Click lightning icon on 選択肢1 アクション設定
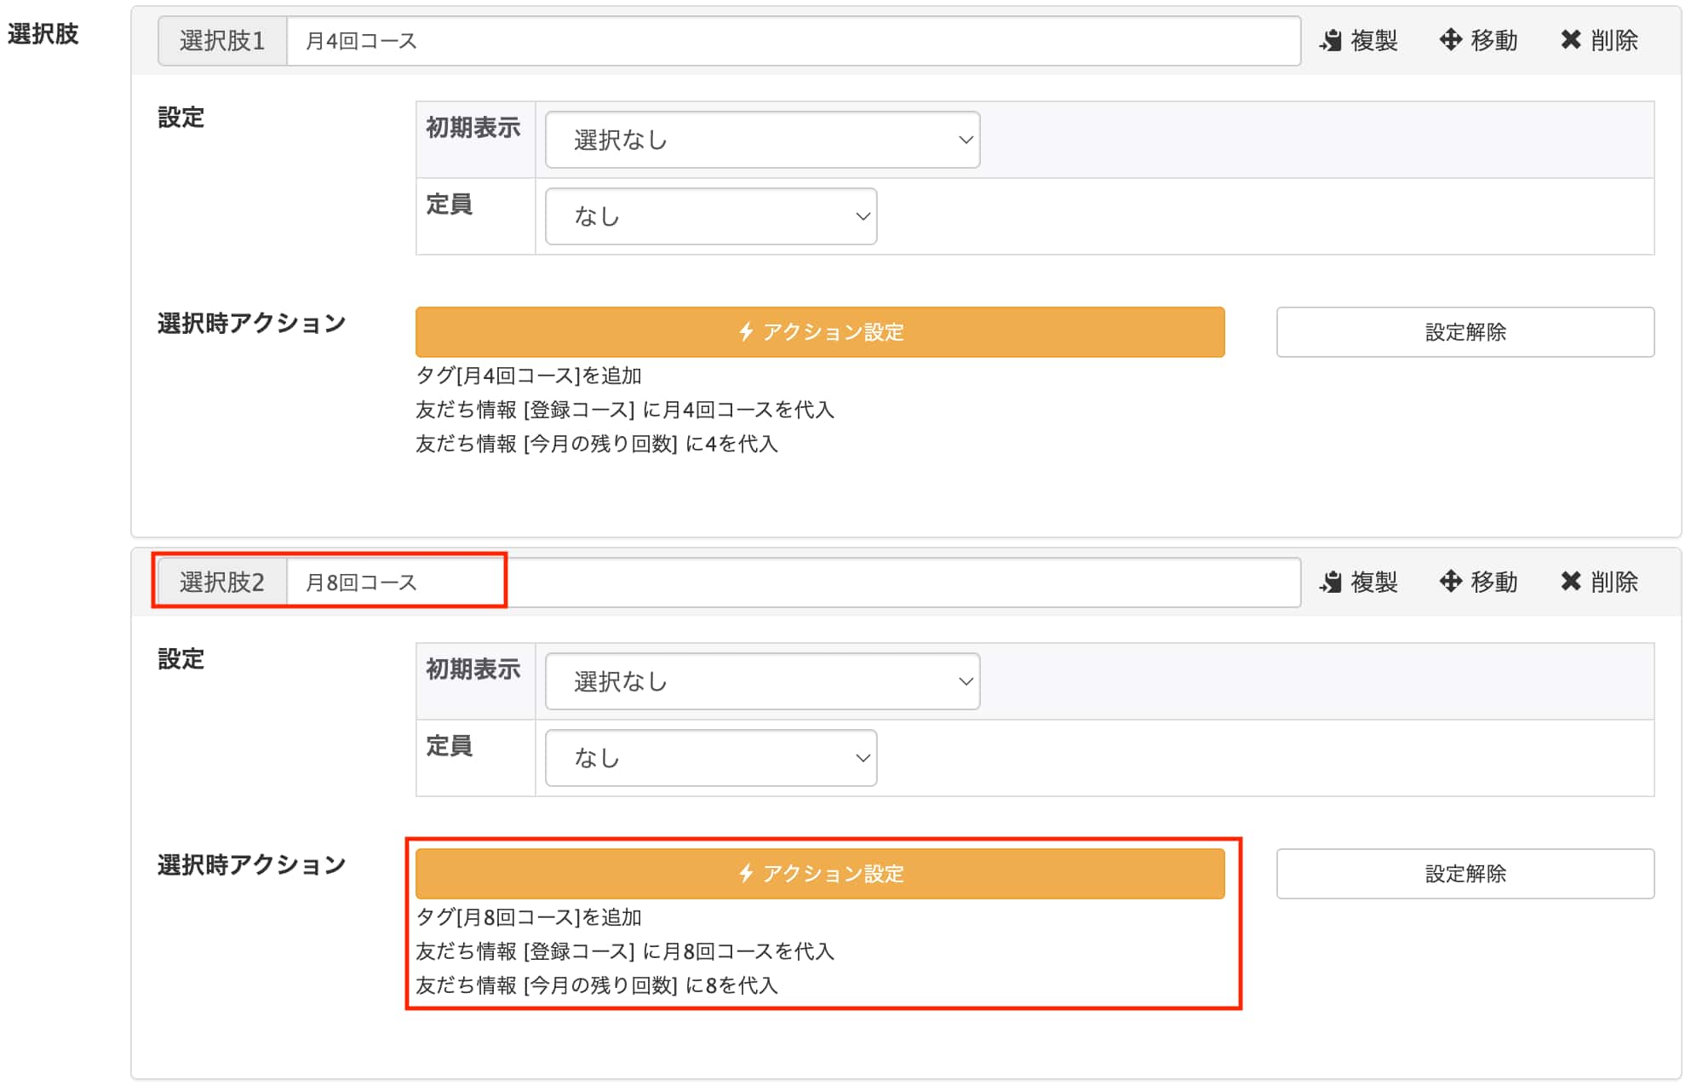1697x1085 pixels. tap(746, 331)
